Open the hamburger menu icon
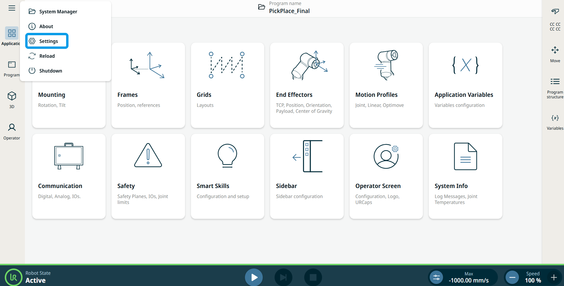Image resolution: width=564 pixels, height=286 pixels. click(x=12, y=8)
